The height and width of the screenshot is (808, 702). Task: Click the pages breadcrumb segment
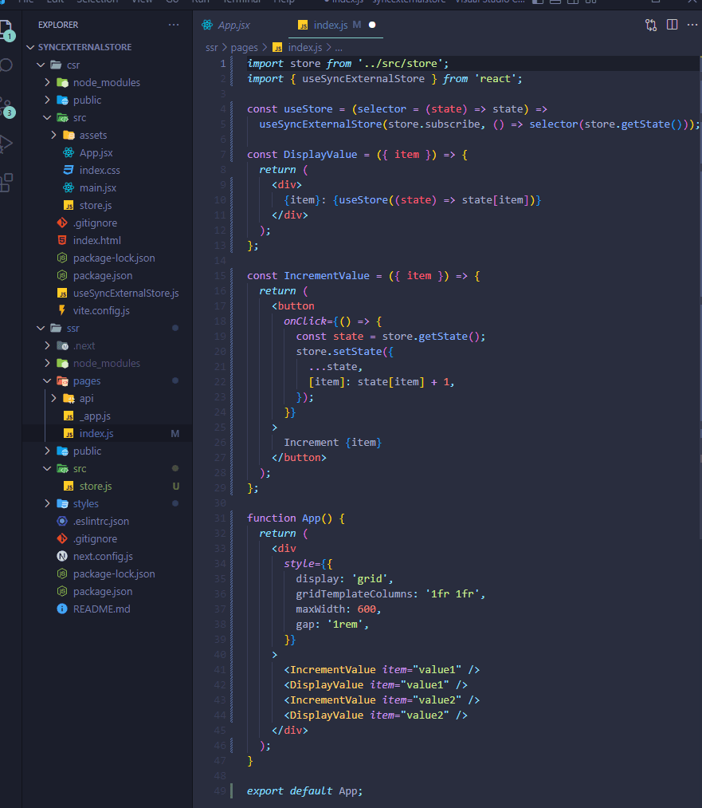click(244, 47)
